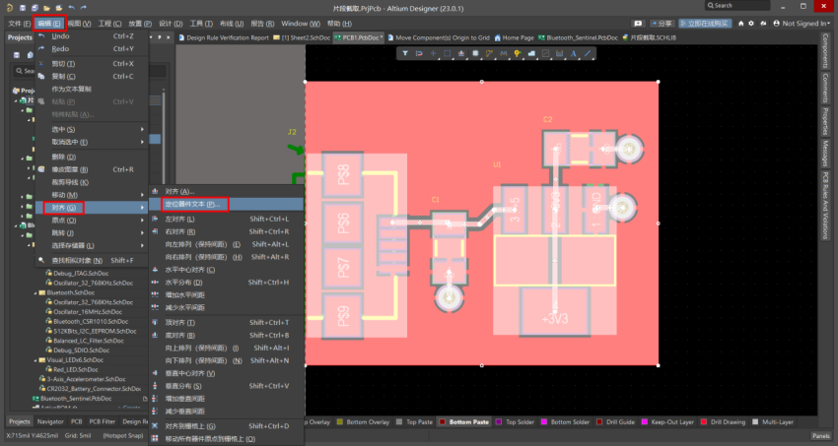
Task: Select the filter icon in the PCB toolbar
Action: pos(405,52)
